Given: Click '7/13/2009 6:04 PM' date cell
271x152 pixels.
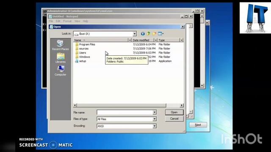Looking at the screenshot, I should pos(144,44).
